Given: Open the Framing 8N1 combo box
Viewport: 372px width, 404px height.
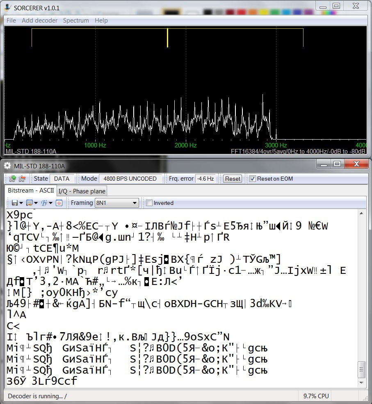Looking at the screenshot, I should (x=116, y=203).
